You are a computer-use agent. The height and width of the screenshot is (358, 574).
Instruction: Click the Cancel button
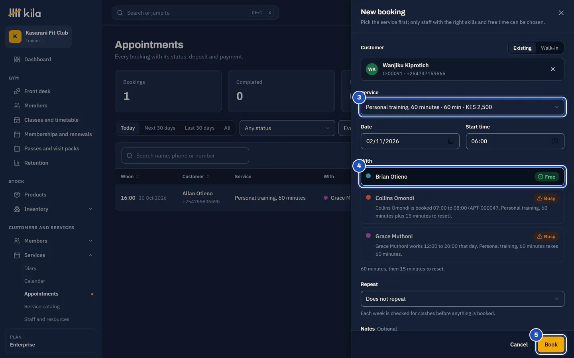(x=519, y=344)
